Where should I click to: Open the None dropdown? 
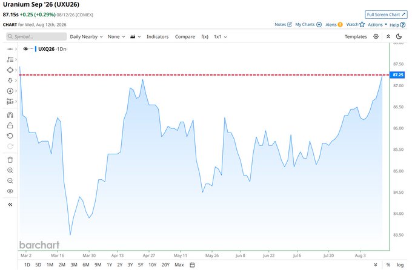116,37
